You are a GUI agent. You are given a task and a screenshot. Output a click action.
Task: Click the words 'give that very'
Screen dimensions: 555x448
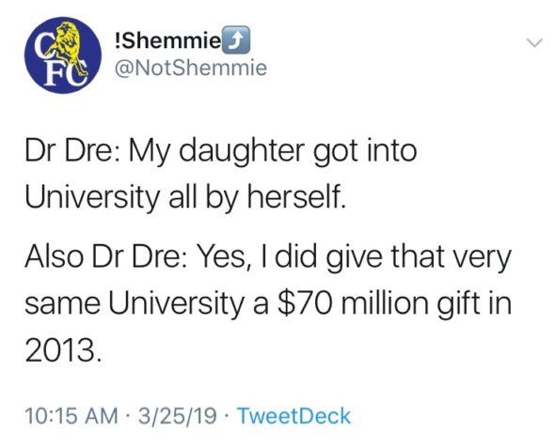[418, 257]
